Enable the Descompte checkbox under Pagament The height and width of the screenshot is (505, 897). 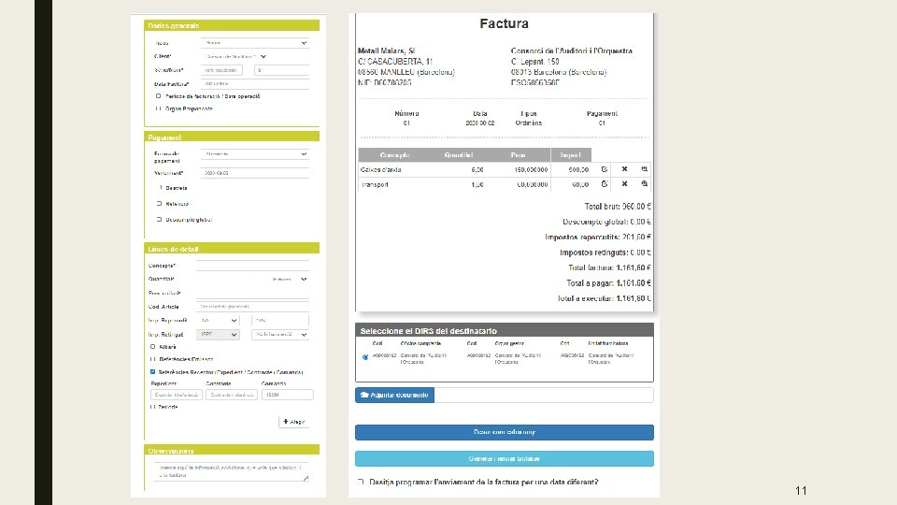point(160,188)
